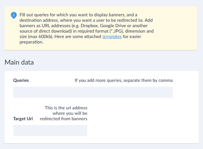This screenshot has height=149, width=203.
Task: Select the Main data section heading
Action: click(19, 62)
